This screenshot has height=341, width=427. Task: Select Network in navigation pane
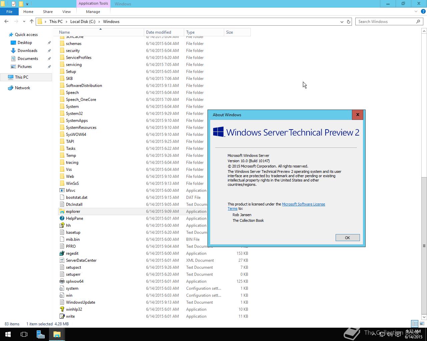click(22, 88)
